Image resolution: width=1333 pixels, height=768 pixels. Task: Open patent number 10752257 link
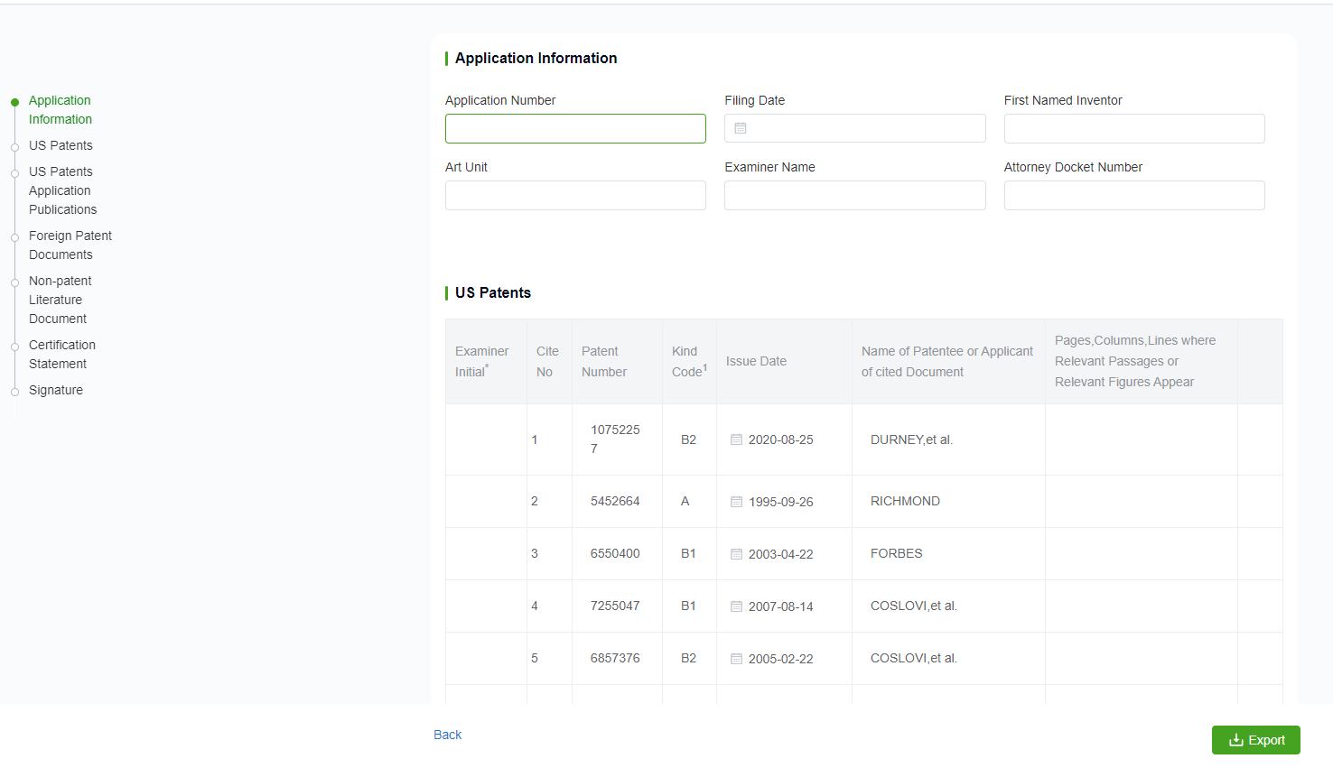click(x=615, y=440)
